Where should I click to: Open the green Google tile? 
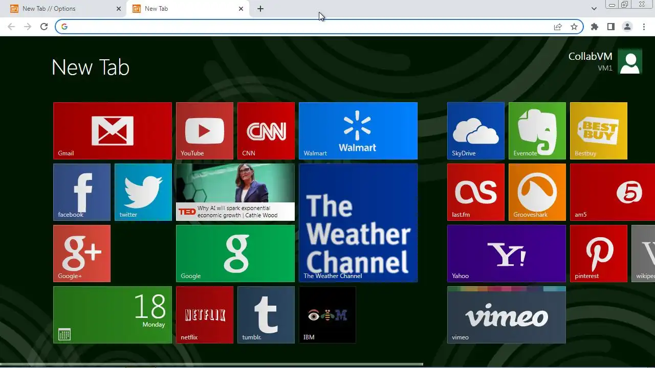pyautogui.click(x=235, y=254)
